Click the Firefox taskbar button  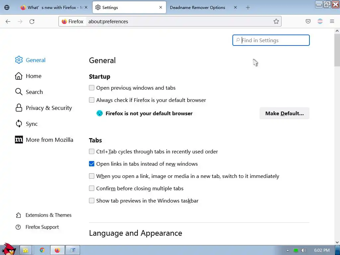57,250
